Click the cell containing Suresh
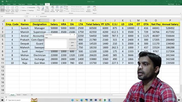Screen dimensions: 182x102 pyautogui.click(x=25, y=28)
